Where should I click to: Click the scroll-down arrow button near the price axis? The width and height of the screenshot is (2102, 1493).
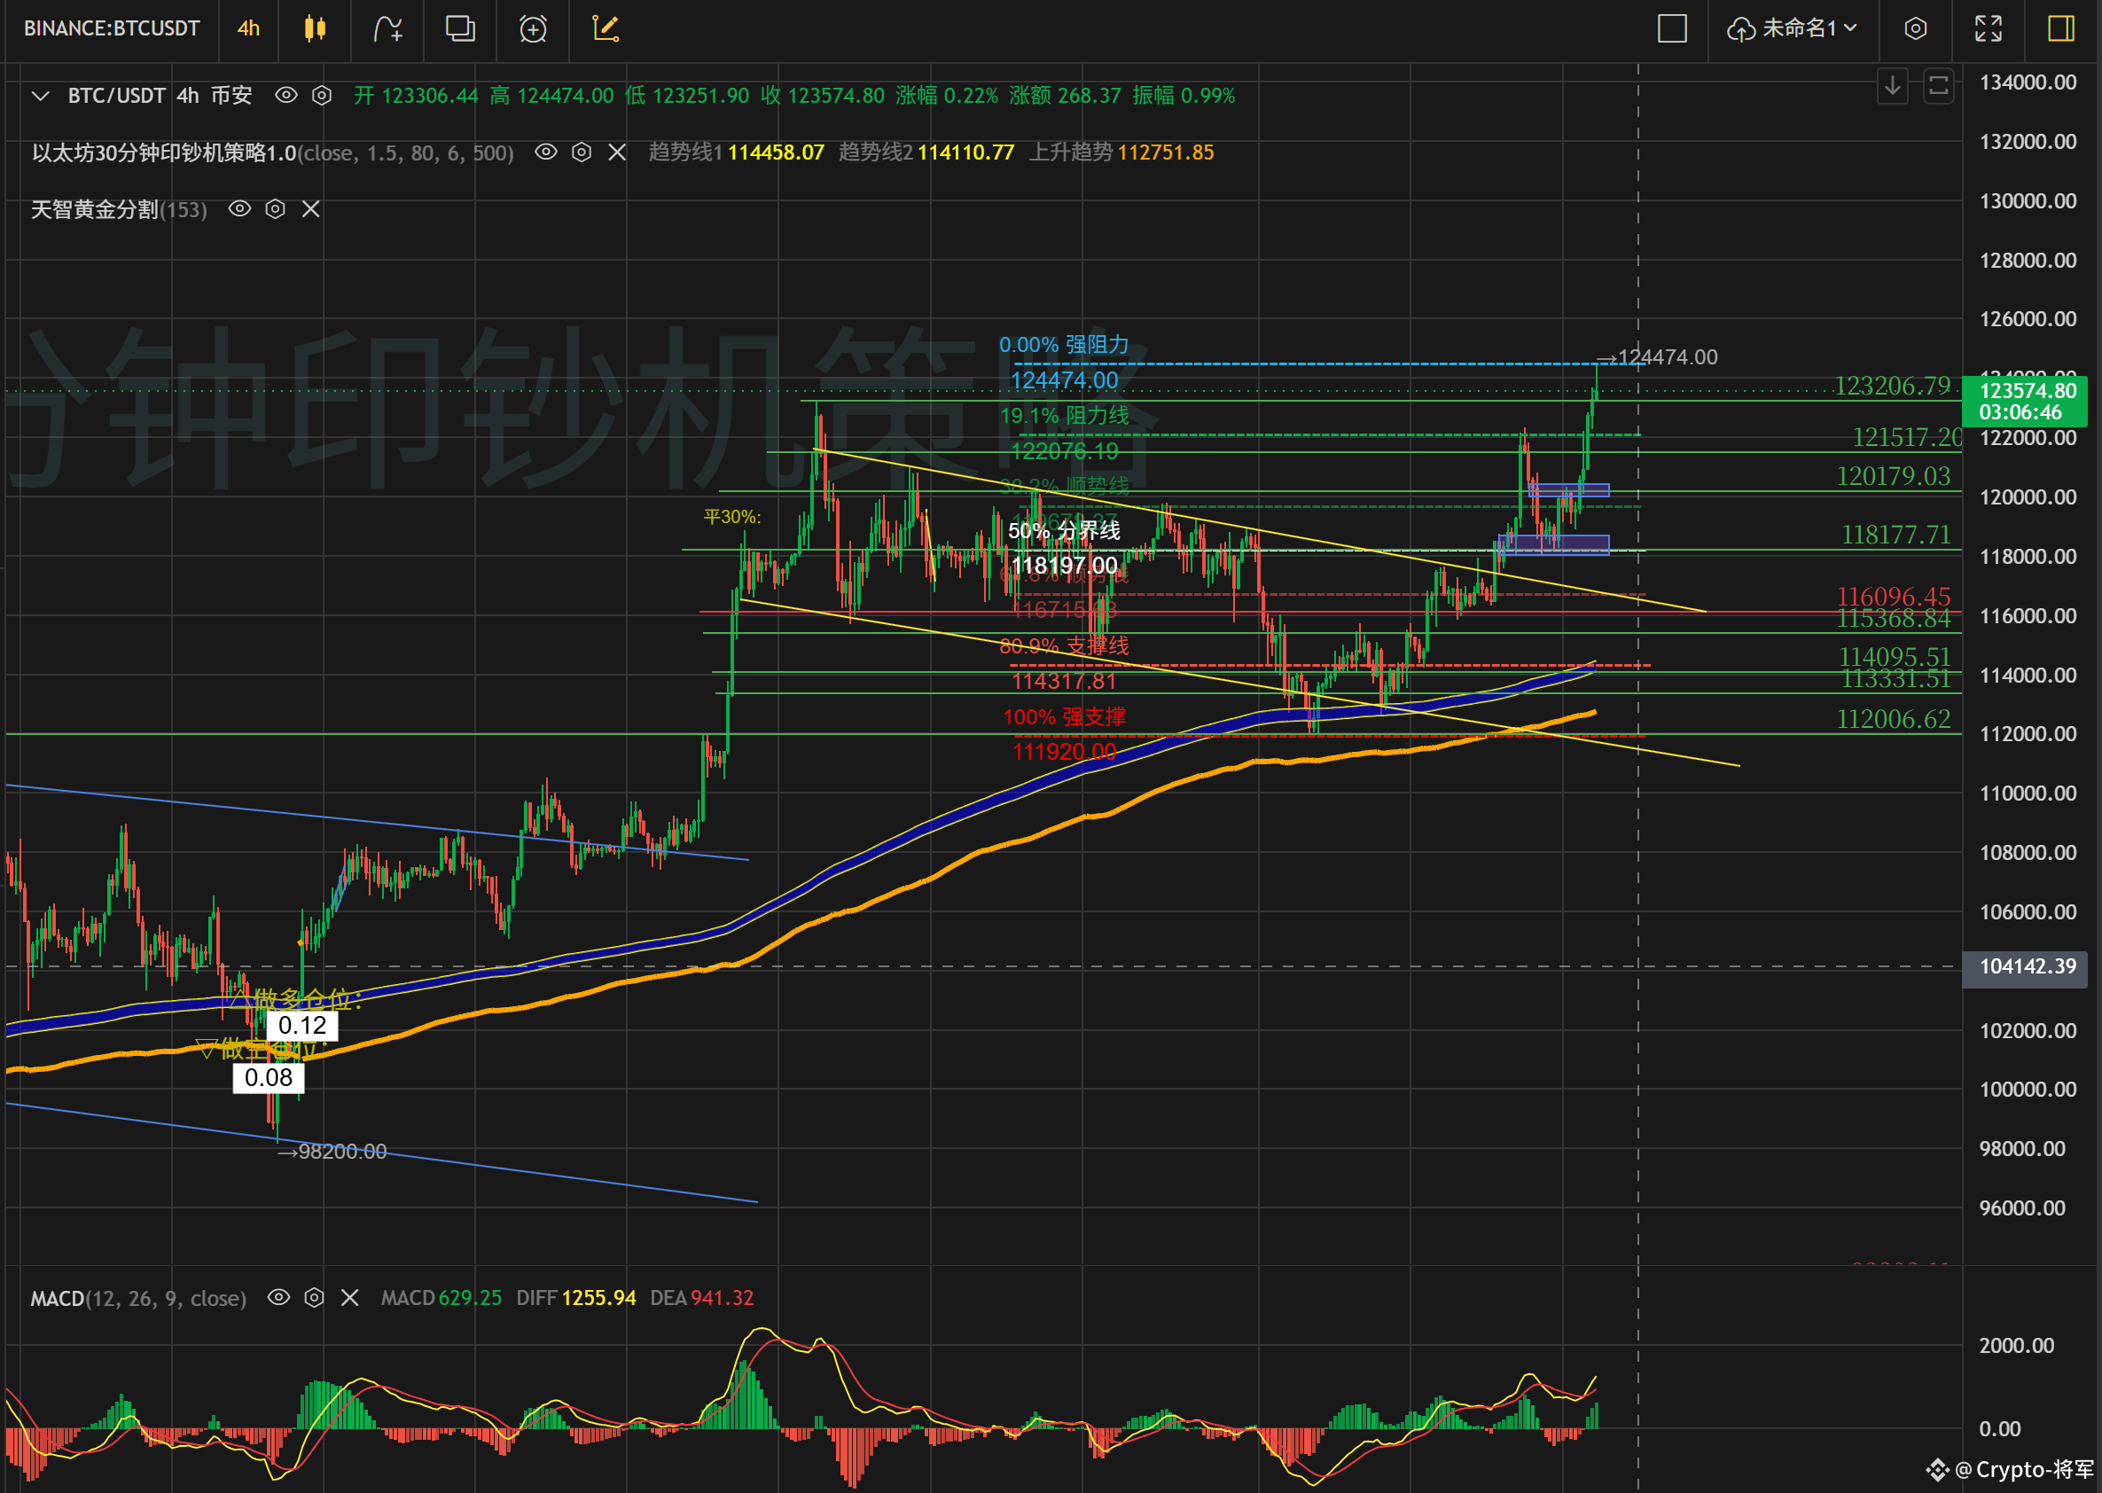pos(1892,86)
